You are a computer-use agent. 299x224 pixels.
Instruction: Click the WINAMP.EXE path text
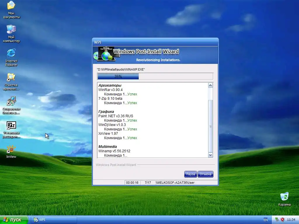click(x=121, y=69)
